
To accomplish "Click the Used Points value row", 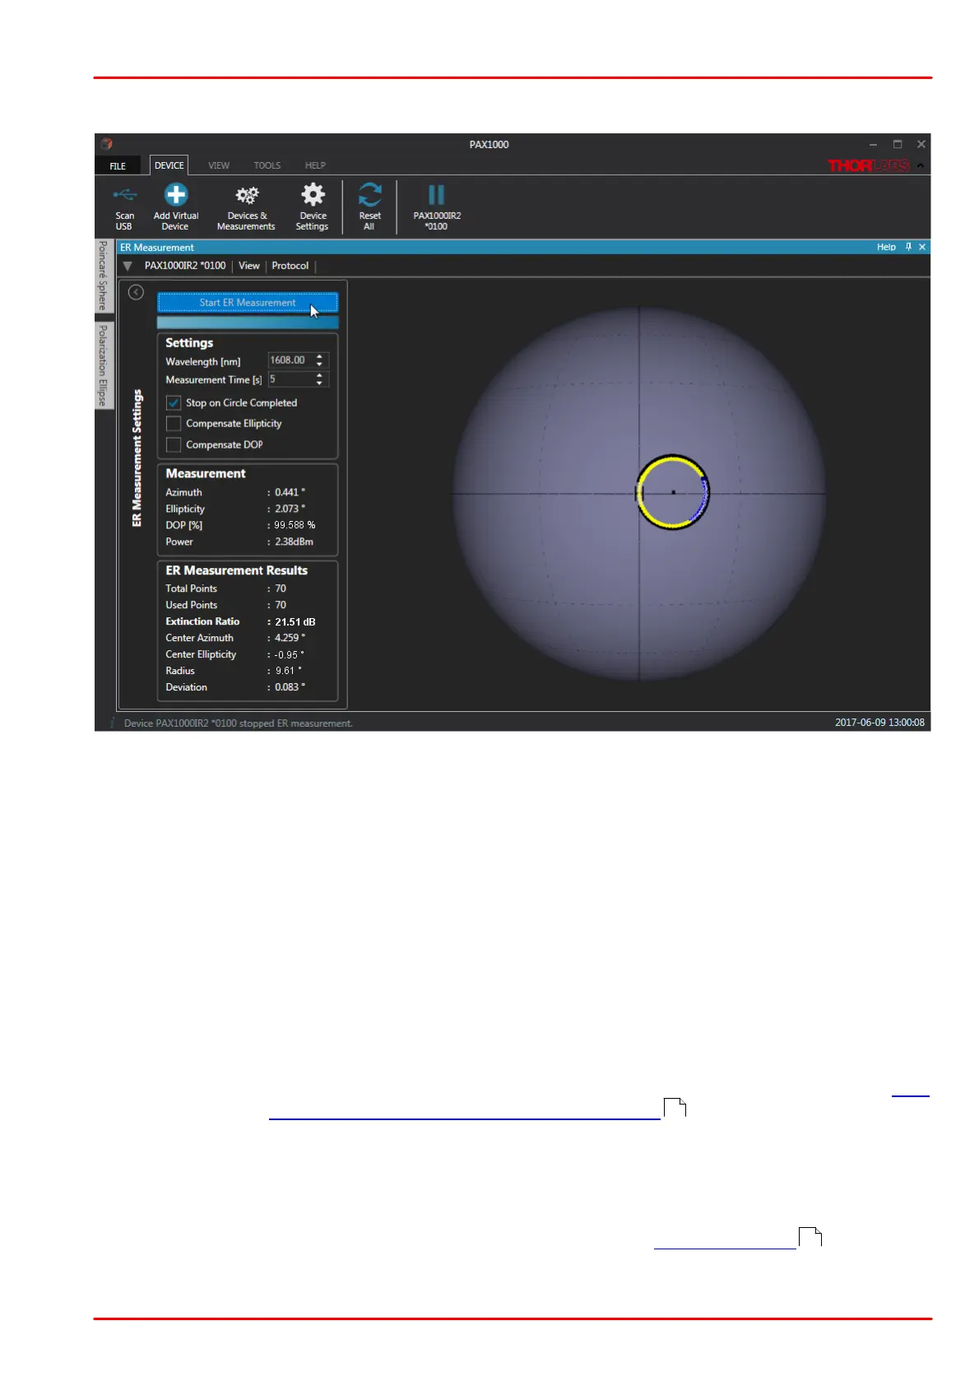I will (x=248, y=605).
